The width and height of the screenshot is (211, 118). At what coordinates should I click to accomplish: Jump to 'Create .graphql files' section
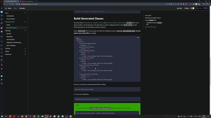coord(151,20)
